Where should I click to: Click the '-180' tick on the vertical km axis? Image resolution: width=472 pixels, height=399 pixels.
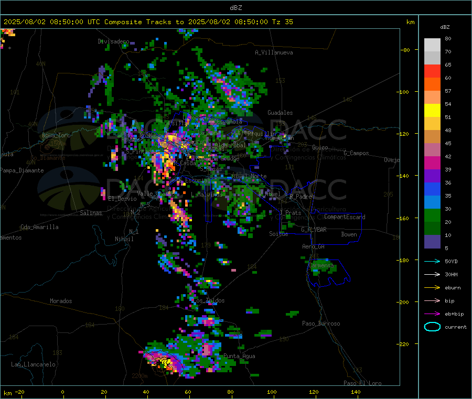point(402,260)
